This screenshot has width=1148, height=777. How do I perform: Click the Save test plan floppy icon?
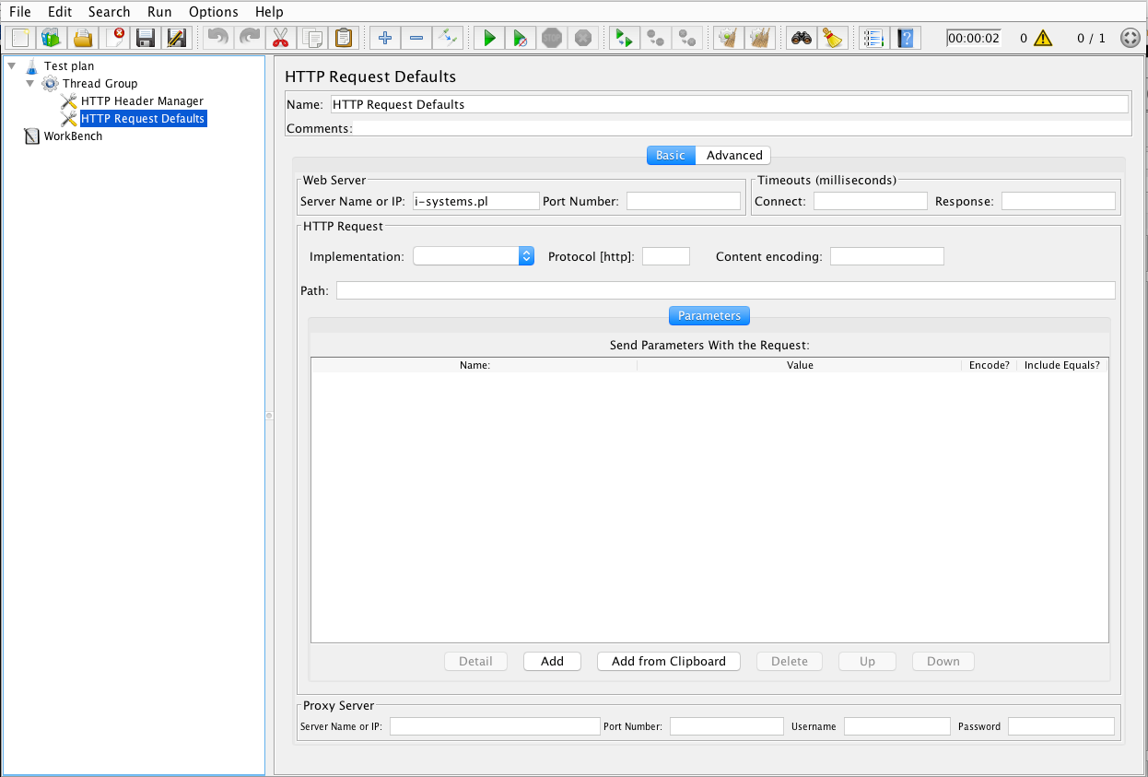coord(145,38)
